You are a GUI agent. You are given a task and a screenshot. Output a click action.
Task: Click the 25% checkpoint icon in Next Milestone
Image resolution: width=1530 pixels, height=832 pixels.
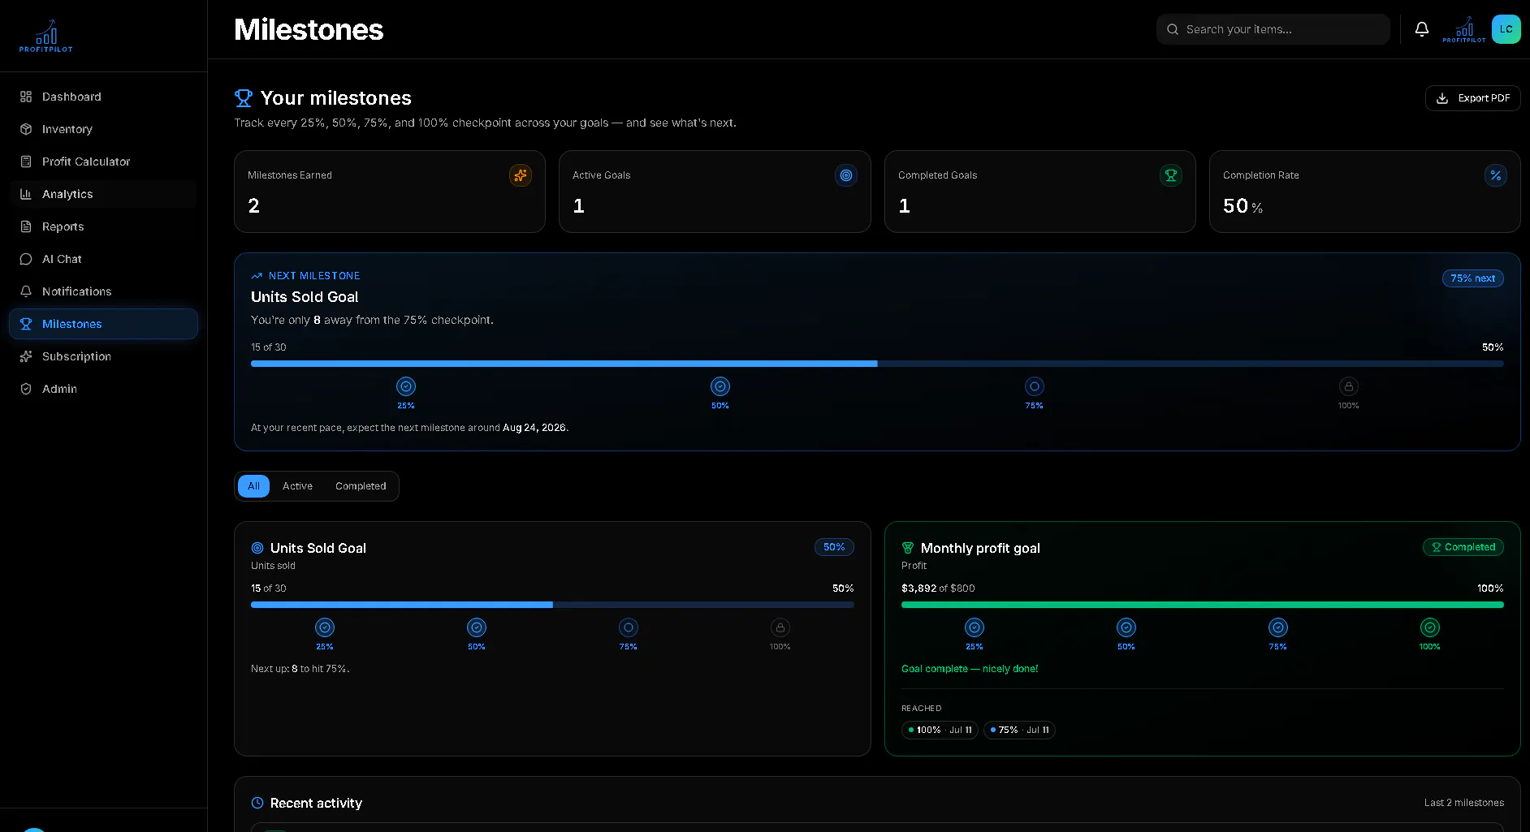click(x=406, y=386)
